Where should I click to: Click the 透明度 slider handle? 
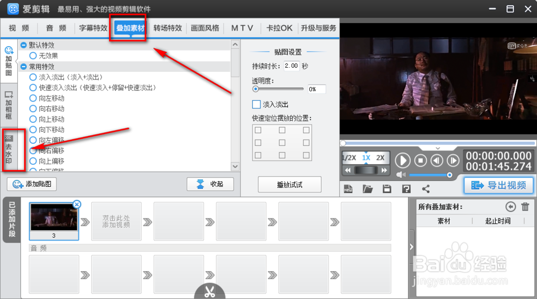click(256, 89)
